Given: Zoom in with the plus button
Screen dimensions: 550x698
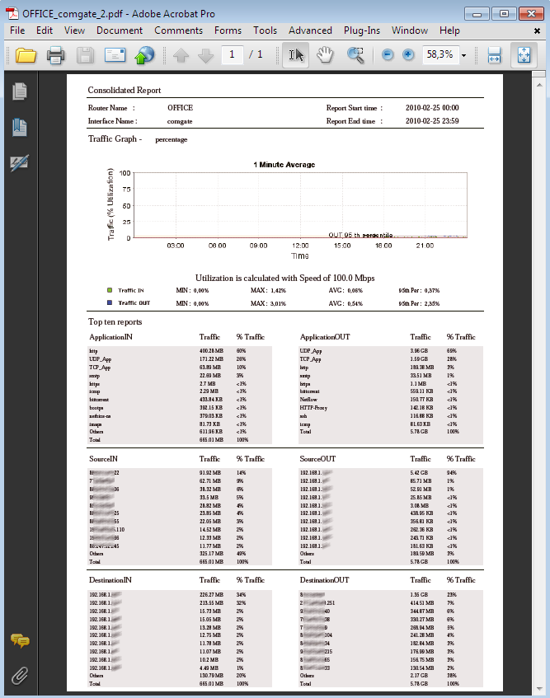Looking at the screenshot, I should [x=408, y=54].
